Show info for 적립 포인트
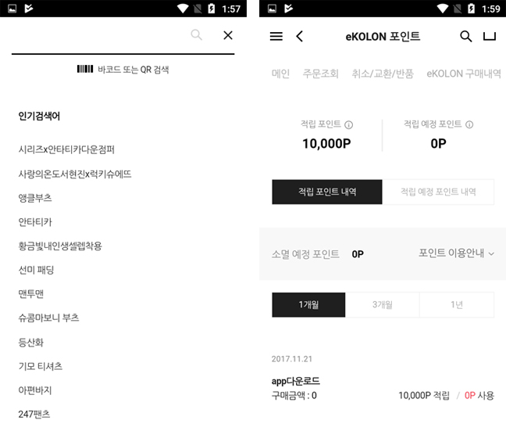Screen dimensions: 506x438 (348, 125)
